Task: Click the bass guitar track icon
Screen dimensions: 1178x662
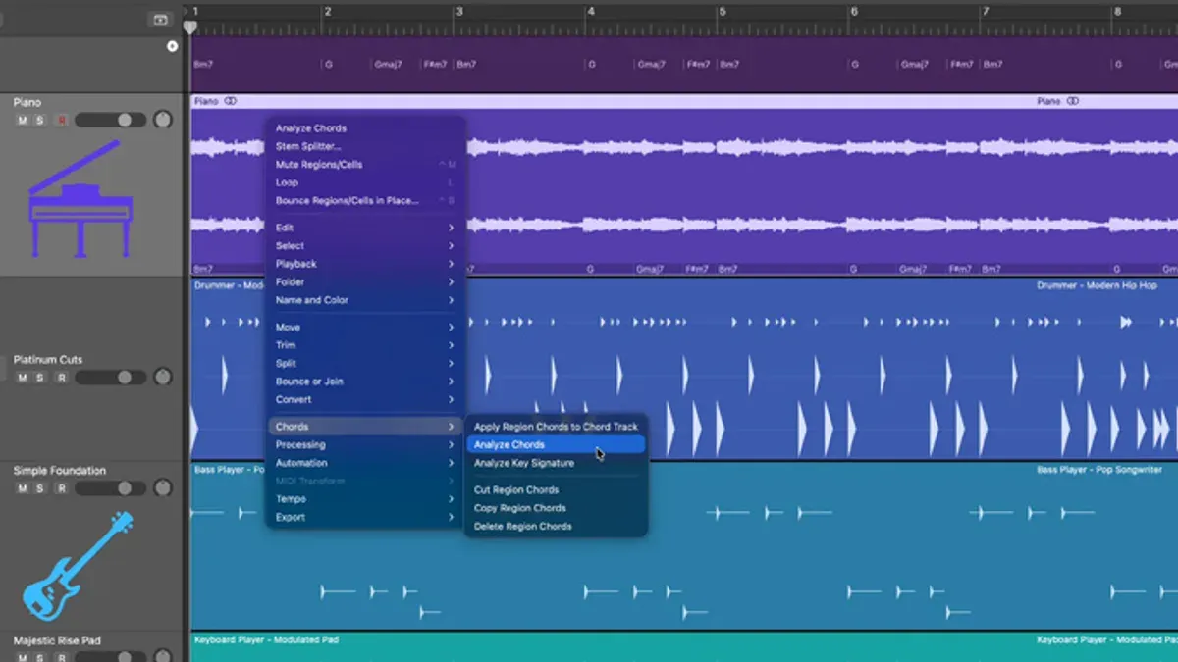Action: pos(78,566)
